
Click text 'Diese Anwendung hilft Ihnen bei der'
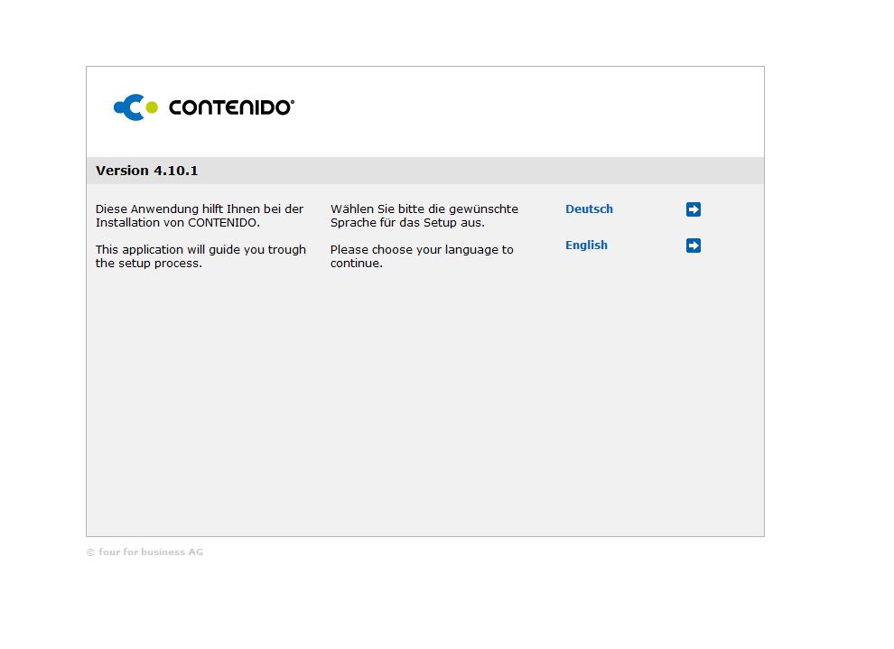[200, 209]
